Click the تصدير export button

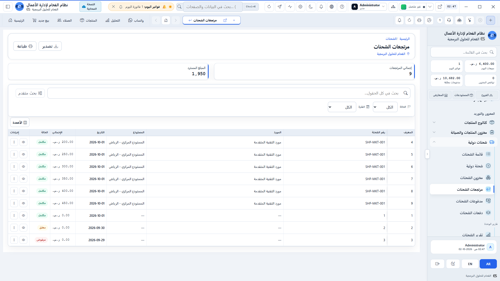pyautogui.click(x=50, y=46)
